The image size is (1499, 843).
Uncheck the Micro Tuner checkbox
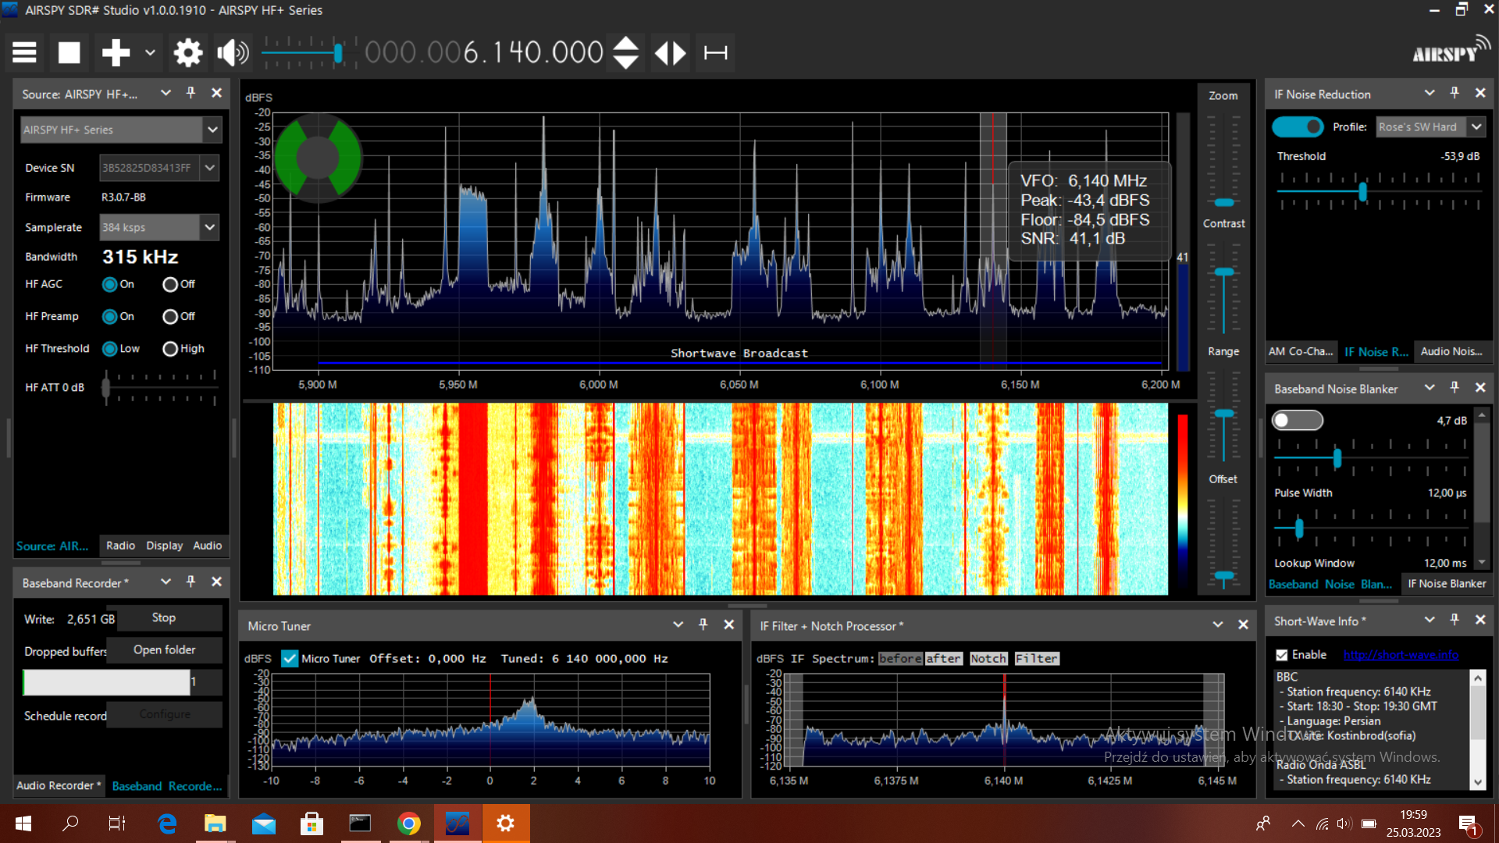tap(290, 659)
